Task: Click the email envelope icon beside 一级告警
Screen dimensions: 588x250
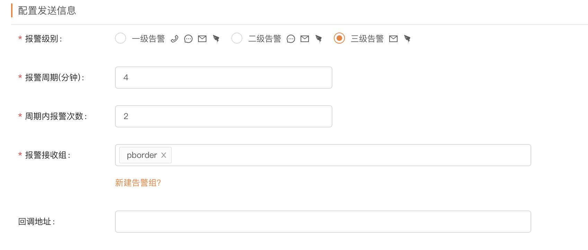Action: tap(202, 39)
